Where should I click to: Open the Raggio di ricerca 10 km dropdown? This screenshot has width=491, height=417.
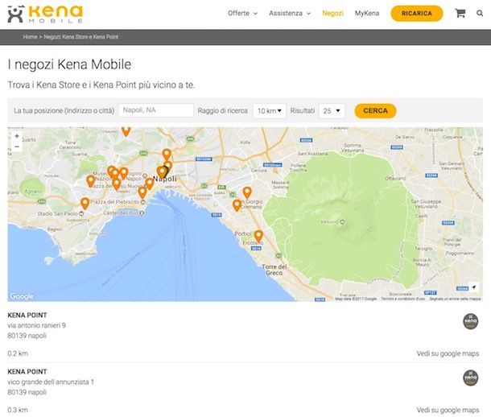pos(270,111)
